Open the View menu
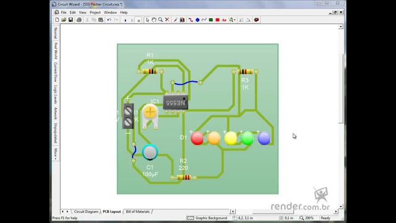This screenshot has width=396, height=223. coord(82,12)
